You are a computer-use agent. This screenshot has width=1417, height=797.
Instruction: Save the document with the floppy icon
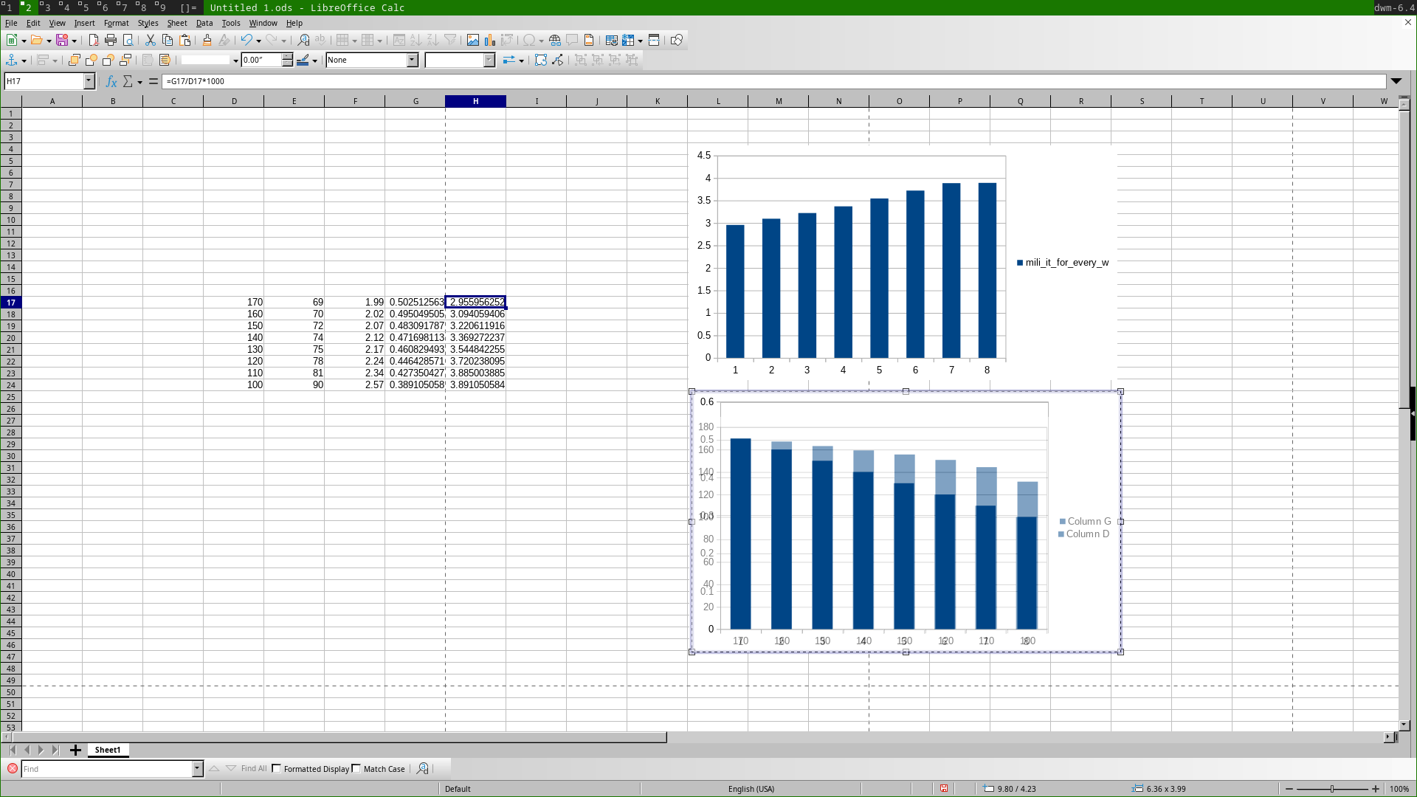click(x=62, y=40)
